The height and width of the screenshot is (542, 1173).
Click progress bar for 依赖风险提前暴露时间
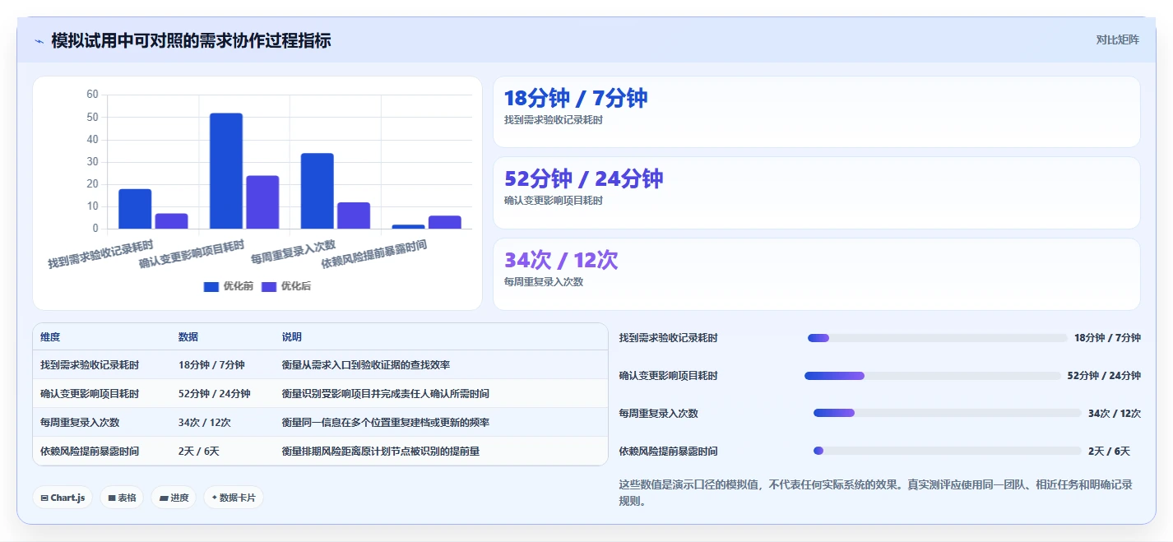(x=948, y=451)
